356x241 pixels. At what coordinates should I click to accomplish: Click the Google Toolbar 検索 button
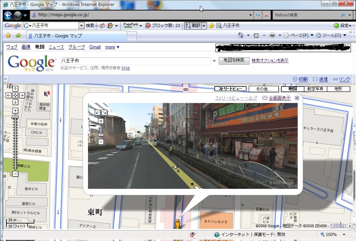coord(90,26)
